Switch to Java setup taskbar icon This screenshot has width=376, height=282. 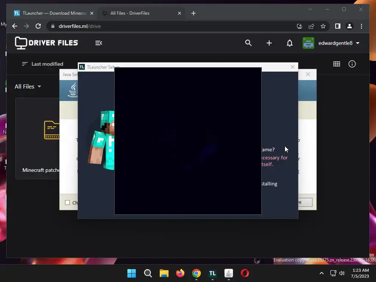pos(228,273)
